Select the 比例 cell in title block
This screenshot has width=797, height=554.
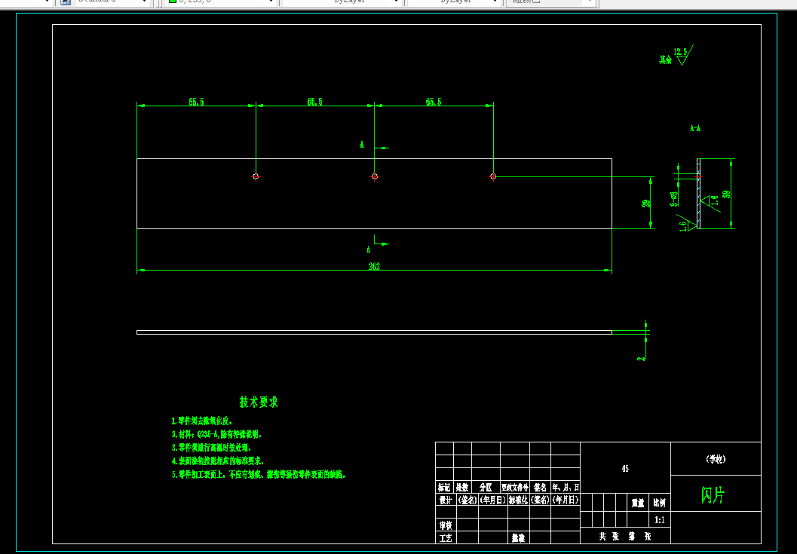tap(659, 503)
